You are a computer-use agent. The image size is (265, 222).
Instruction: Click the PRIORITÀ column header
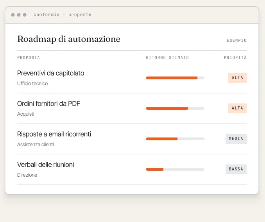pyautogui.click(x=235, y=57)
